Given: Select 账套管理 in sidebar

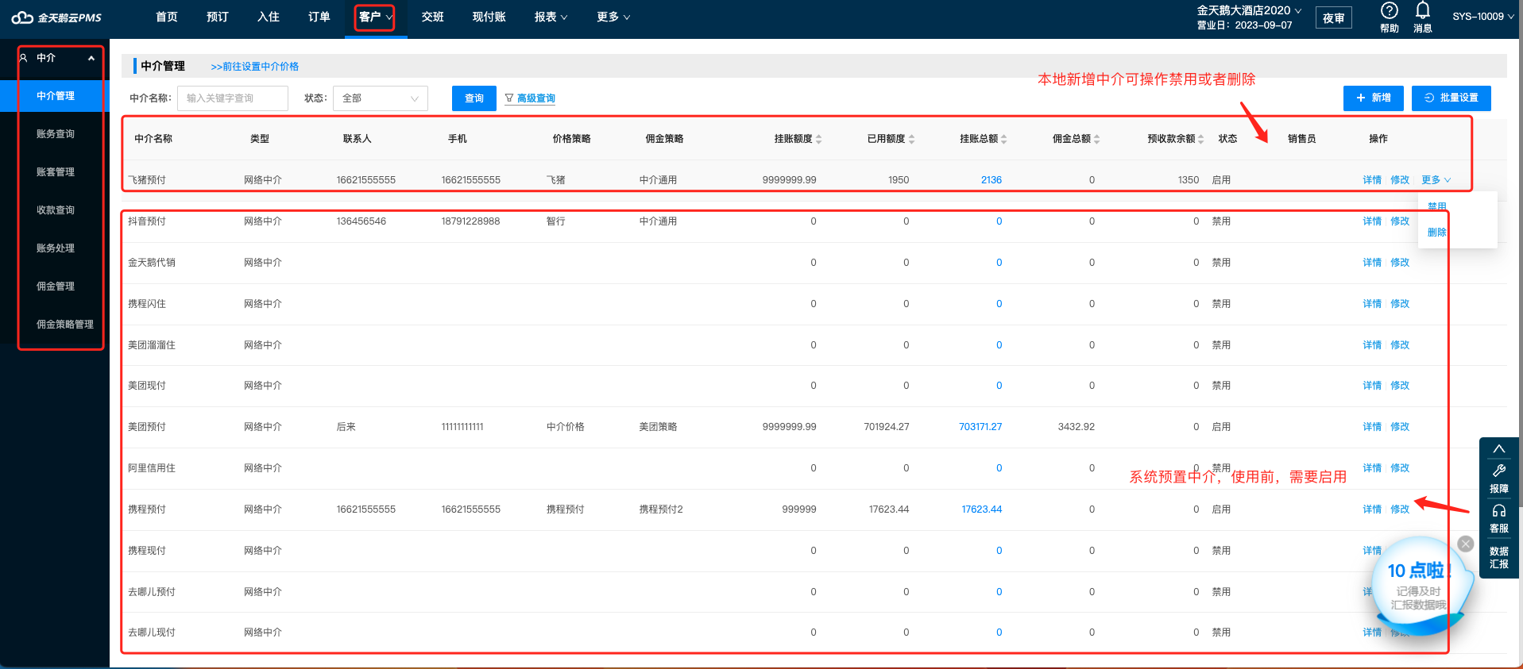Looking at the screenshot, I should pos(55,172).
